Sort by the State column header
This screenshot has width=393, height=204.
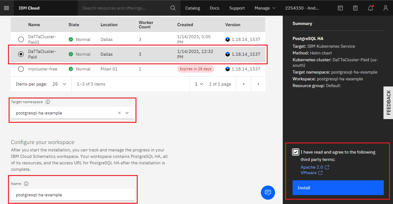(74, 25)
